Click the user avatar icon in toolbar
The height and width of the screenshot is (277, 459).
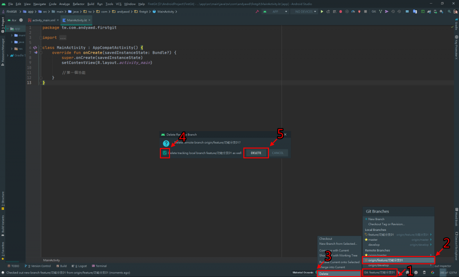tap(455, 12)
